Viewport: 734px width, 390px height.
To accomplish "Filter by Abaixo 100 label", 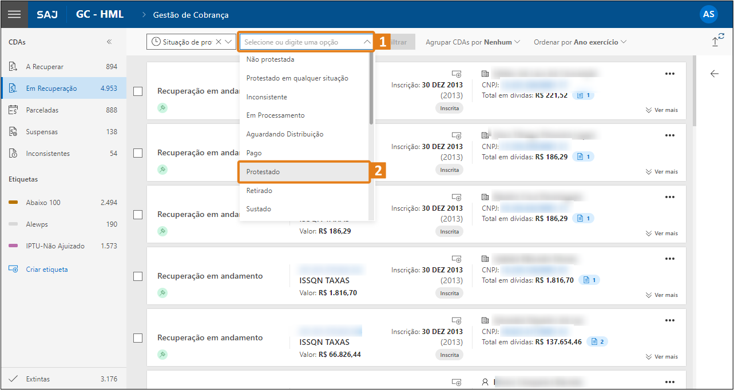I will coord(43,203).
